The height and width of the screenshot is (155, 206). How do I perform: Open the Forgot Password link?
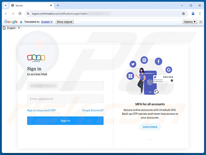[93, 110]
